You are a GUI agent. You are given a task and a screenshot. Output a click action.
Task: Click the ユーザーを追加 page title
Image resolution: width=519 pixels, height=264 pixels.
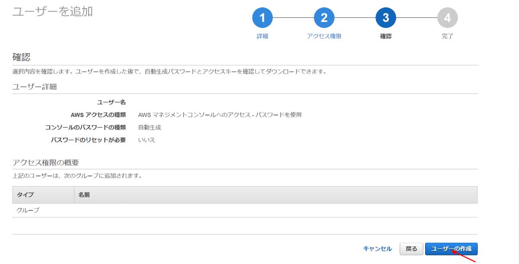tap(52, 12)
